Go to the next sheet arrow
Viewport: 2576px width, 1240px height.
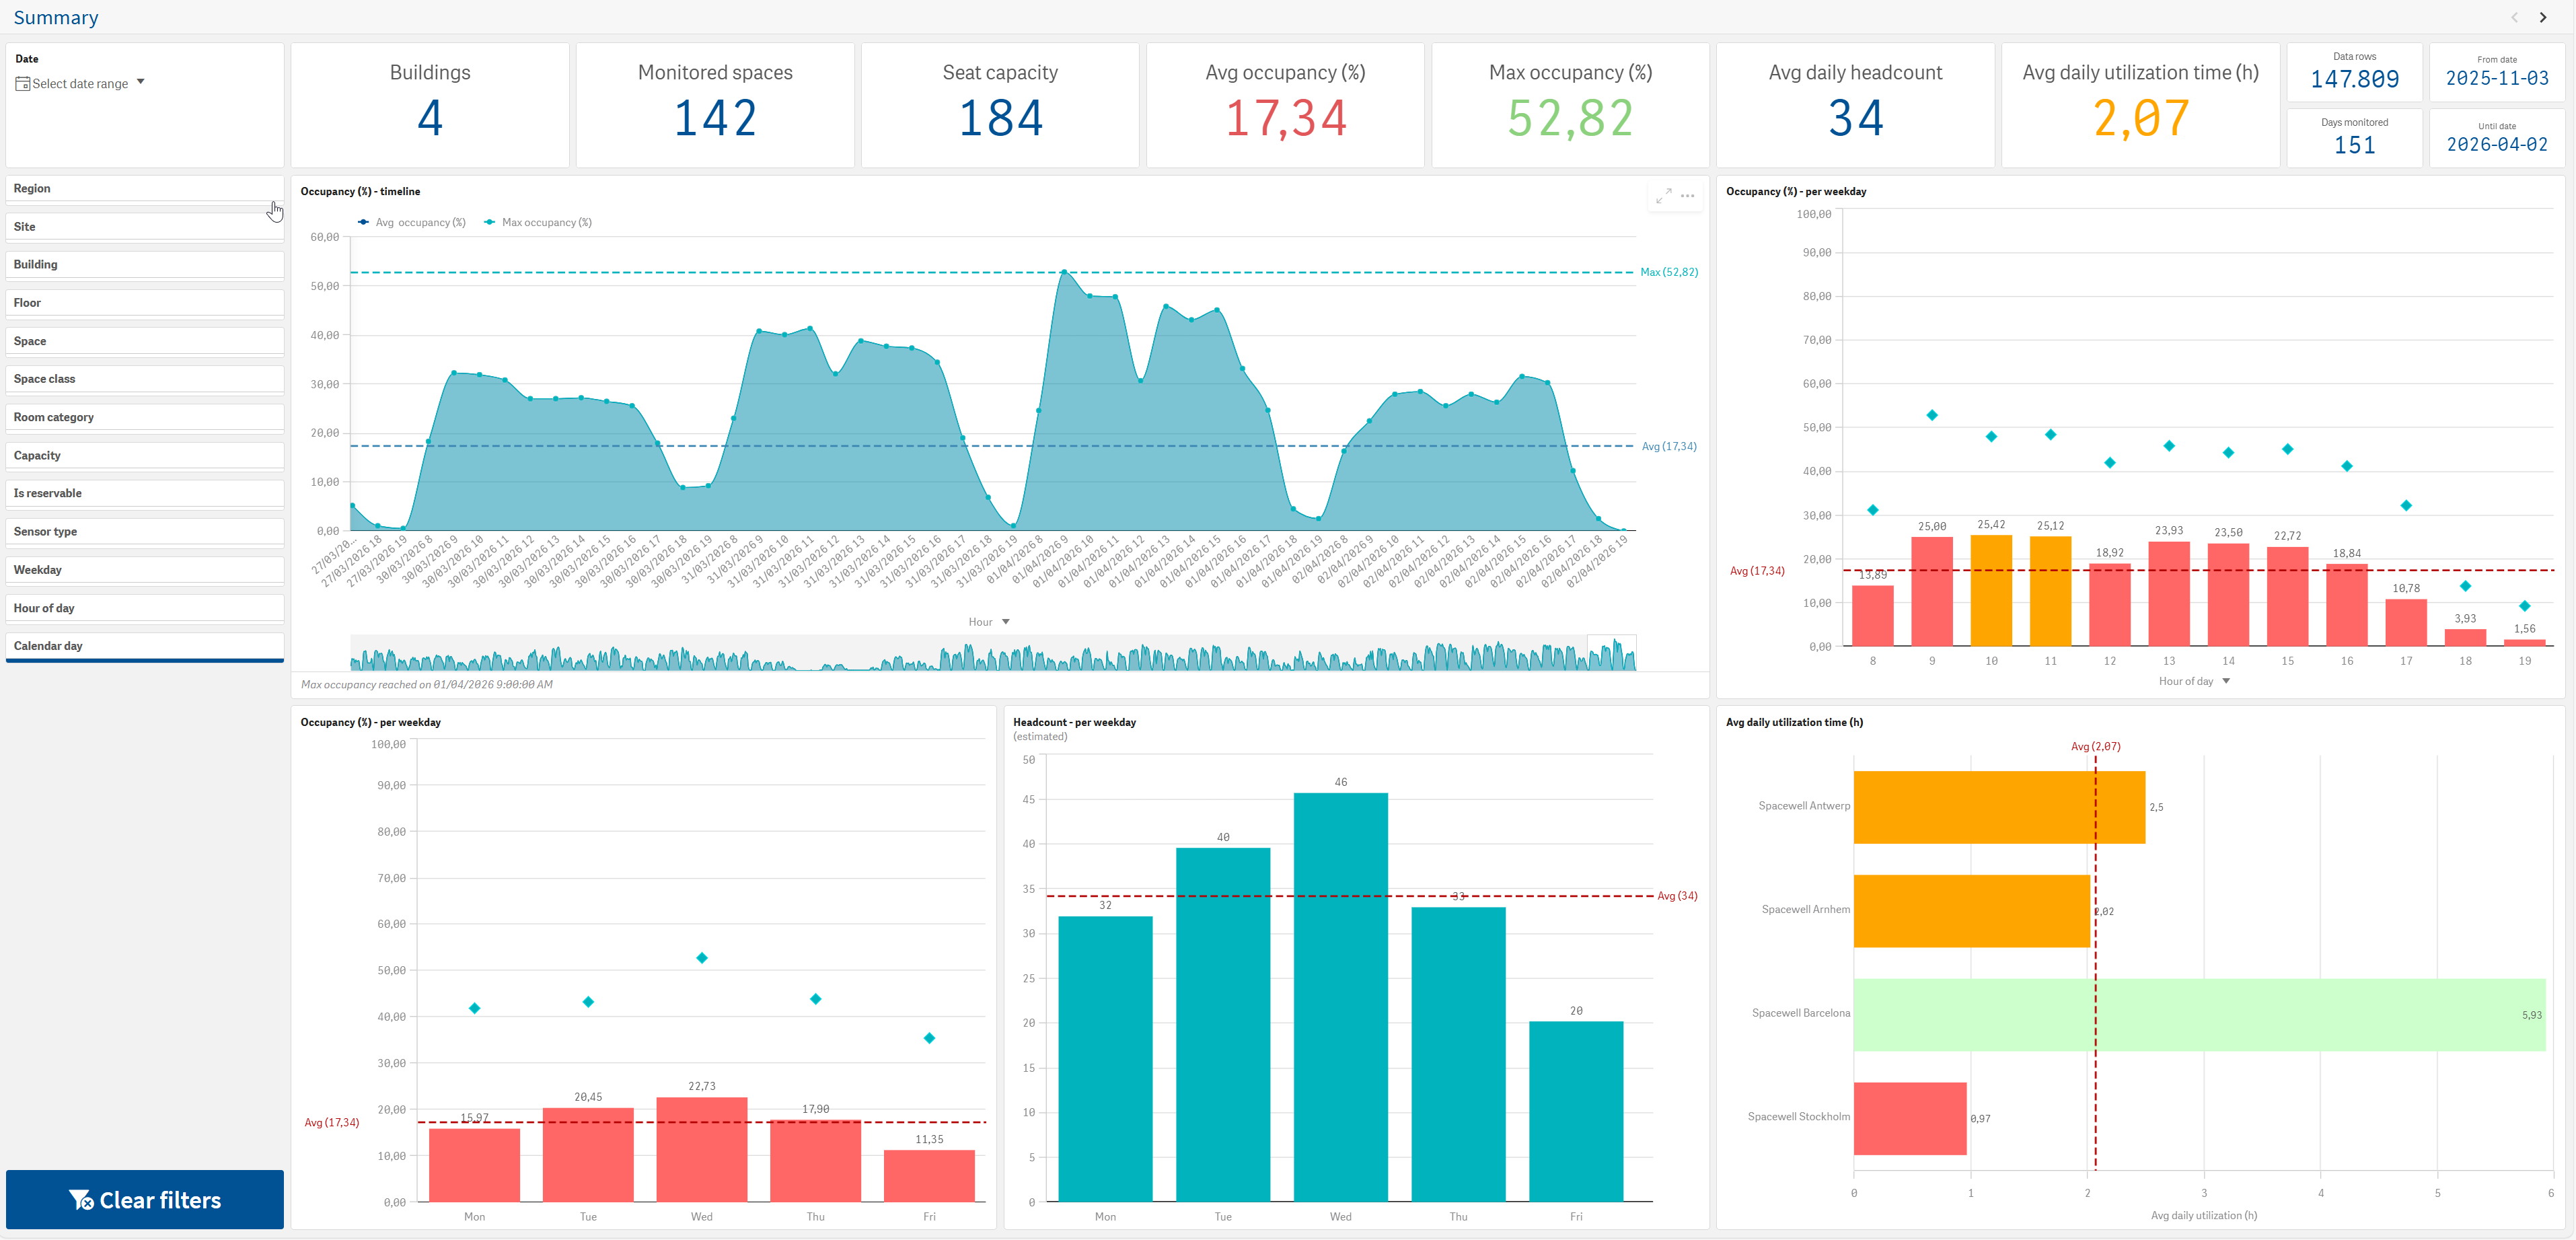pos(2543,17)
